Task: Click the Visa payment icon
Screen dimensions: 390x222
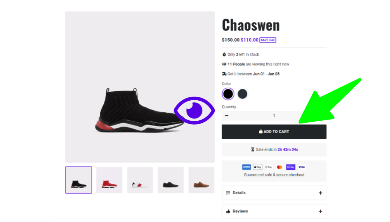Action: click(301, 167)
